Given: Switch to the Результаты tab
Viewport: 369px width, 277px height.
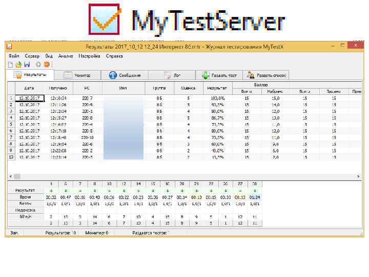Looking at the screenshot, I should coord(30,75).
